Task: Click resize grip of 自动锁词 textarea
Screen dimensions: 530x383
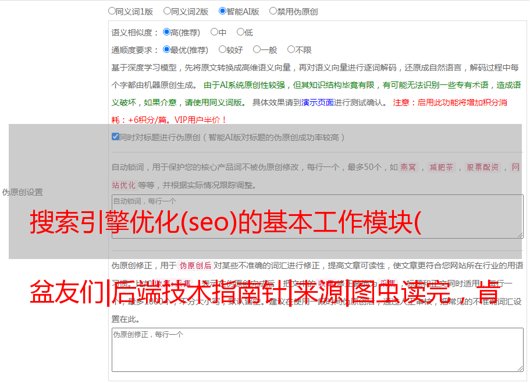Action: pos(520,235)
